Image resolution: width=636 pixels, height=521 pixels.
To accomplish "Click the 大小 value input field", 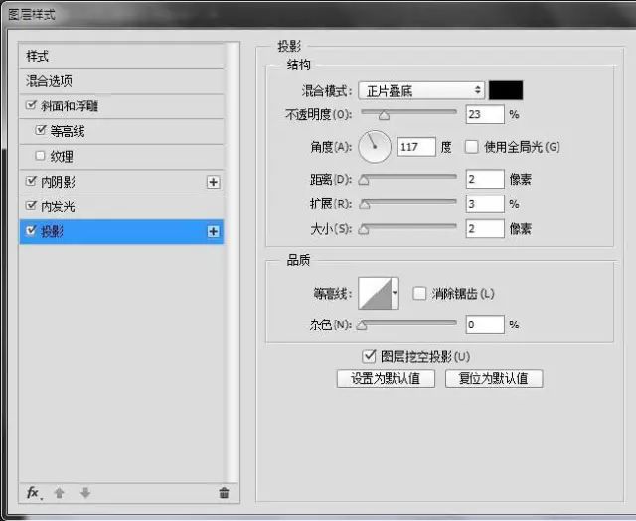I will 485,229.
